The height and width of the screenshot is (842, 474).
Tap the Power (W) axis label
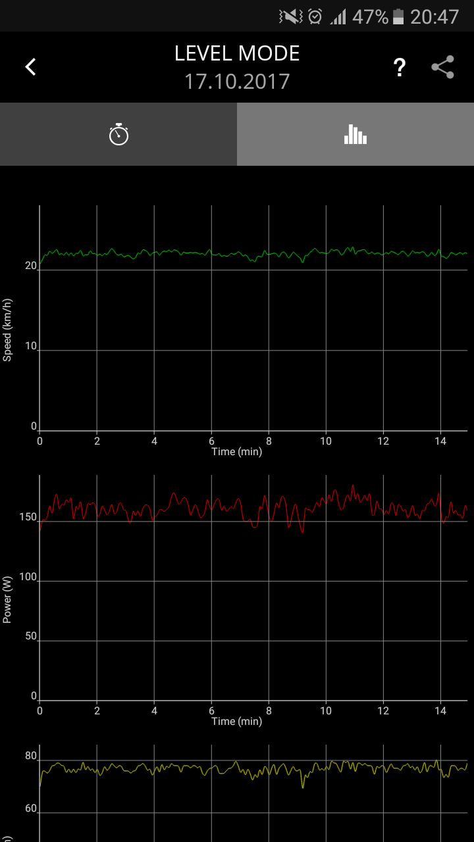[x=8, y=599]
